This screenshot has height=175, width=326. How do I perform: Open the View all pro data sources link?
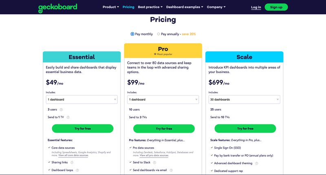[154, 155]
